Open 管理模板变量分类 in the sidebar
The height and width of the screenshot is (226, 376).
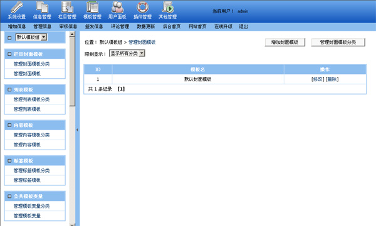(x=31, y=206)
